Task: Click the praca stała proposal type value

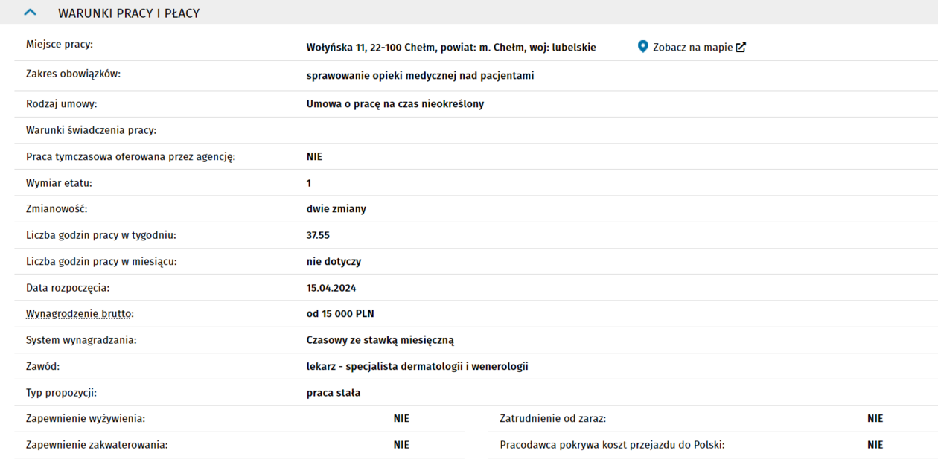Action: tap(333, 392)
